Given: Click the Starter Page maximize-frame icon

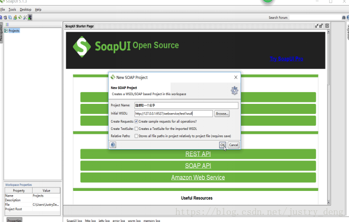Looking at the screenshot, I should pyautogui.click(x=321, y=26).
